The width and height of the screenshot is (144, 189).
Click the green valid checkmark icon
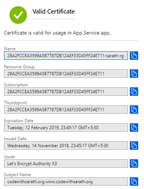18,15
